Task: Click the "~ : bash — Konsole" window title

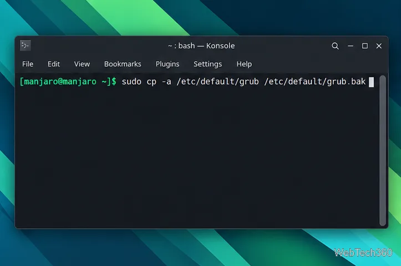Action: pos(201,46)
